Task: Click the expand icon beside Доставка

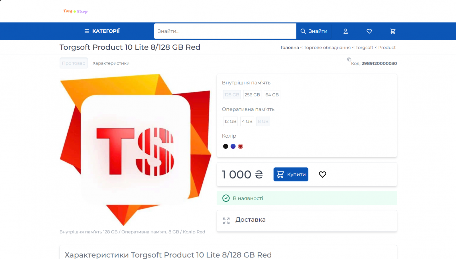Action: [x=226, y=221]
